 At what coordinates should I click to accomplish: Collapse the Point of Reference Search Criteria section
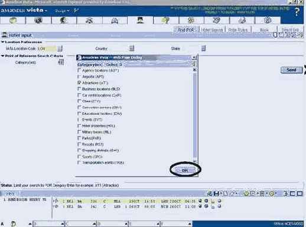click(x=3, y=56)
